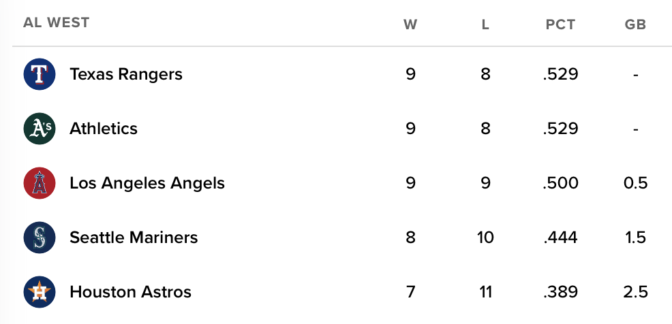This screenshot has height=324, width=672.
Task: Click the Seattle Mariners logo icon
Action: point(39,238)
